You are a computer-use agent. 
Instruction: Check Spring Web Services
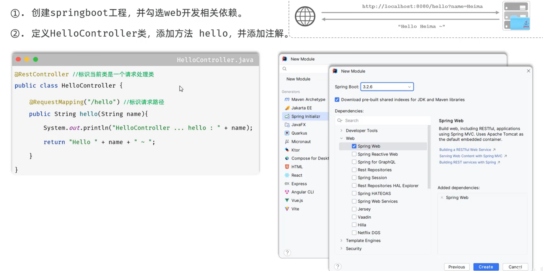click(354, 201)
